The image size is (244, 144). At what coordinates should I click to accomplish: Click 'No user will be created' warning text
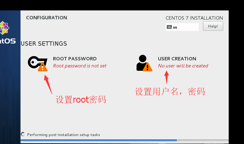[x=183, y=66]
